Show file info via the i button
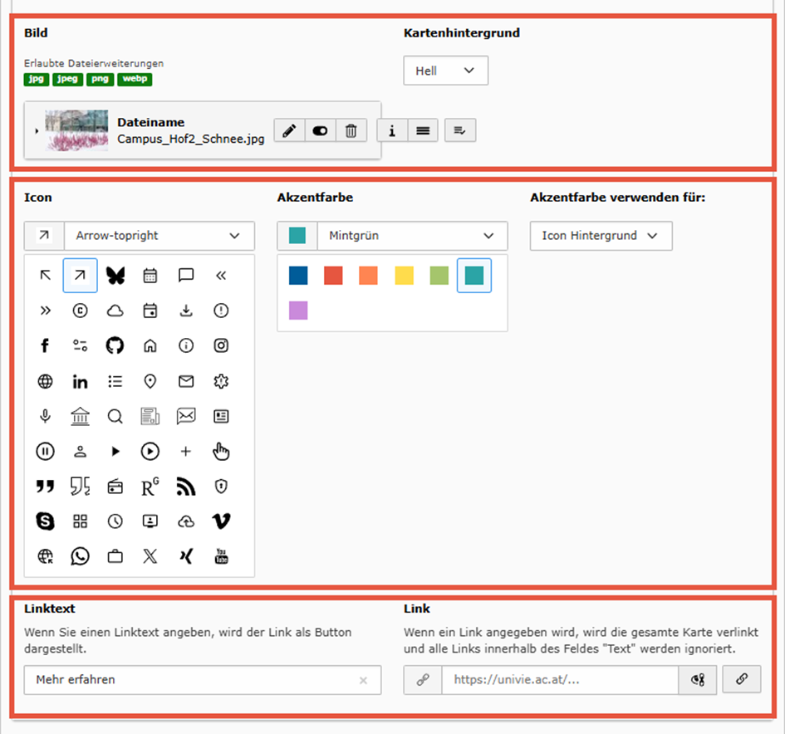785x734 pixels. tap(392, 130)
